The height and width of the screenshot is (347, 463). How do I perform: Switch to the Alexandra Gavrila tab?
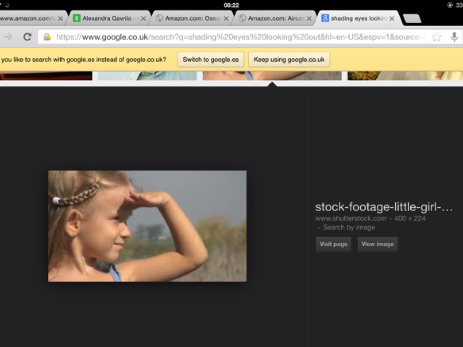(x=106, y=19)
